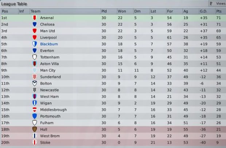Sort table by Pts column header
Viewport: 226px width, 148px height.
218,11
